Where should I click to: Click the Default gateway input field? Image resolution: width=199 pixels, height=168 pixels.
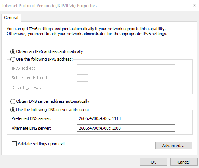pyautogui.click(x=126, y=88)
